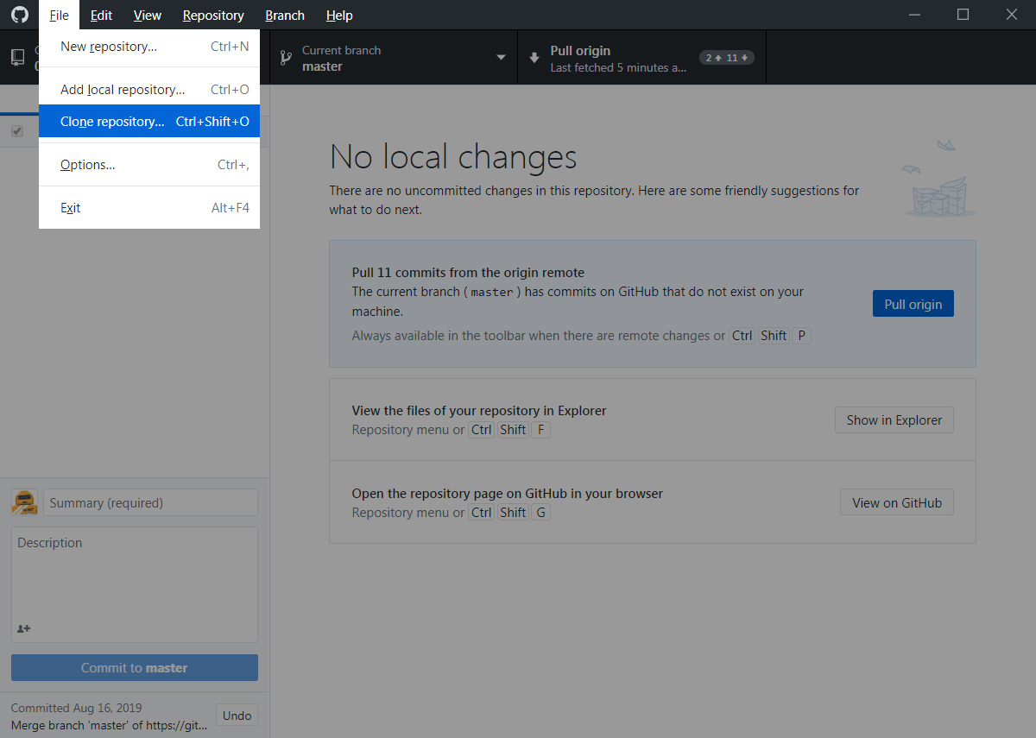The width and height of the screenshot is (1036, 738).
Task: Open the Repository menu
Action: (212, 15)
